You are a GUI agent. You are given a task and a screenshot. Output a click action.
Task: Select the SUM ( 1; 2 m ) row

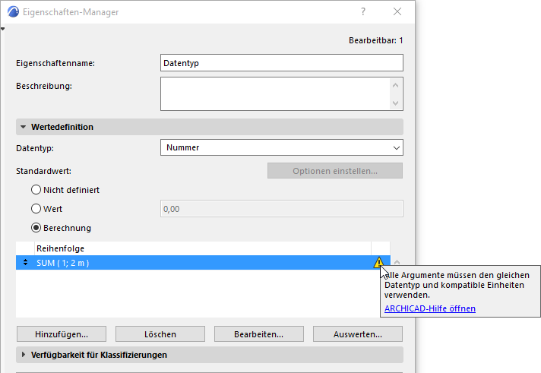pyautogui.click(x=203, y=263)
